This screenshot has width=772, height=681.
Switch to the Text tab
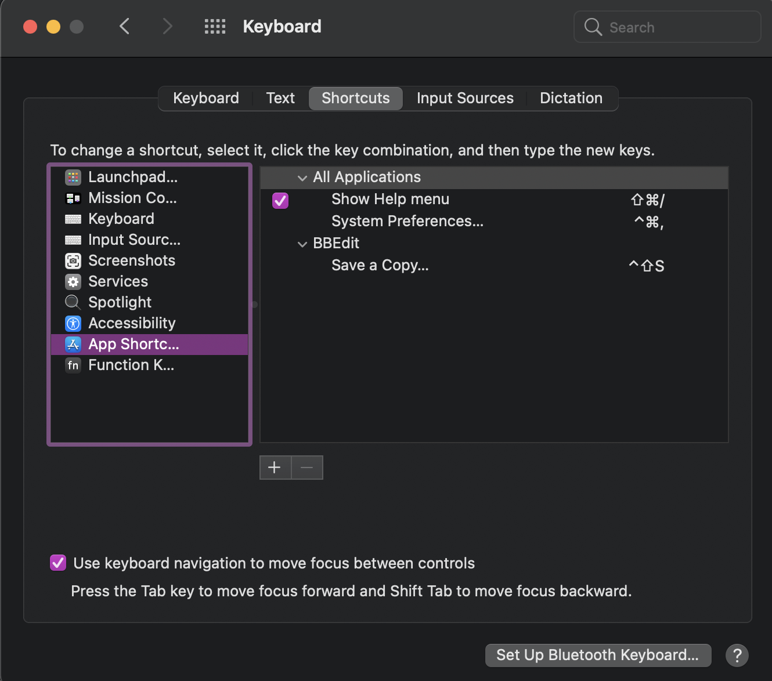click(280, 98)
